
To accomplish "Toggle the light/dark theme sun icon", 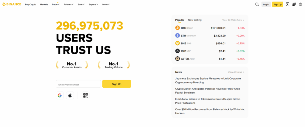I will coord(301,4).
